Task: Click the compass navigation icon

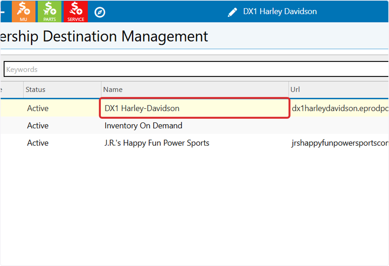Action: 100,12
